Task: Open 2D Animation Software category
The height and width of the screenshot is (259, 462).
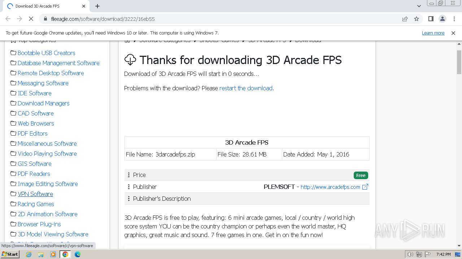Action: pyautogui.click(x=48, y=214)
